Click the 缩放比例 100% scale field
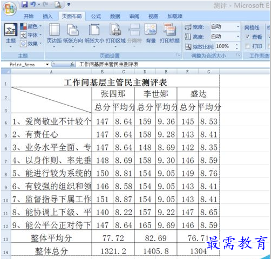272x260 pixels. tap(225, 46)
